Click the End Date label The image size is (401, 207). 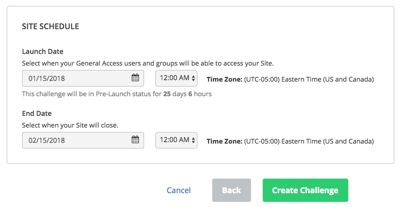tap(37, 113)
